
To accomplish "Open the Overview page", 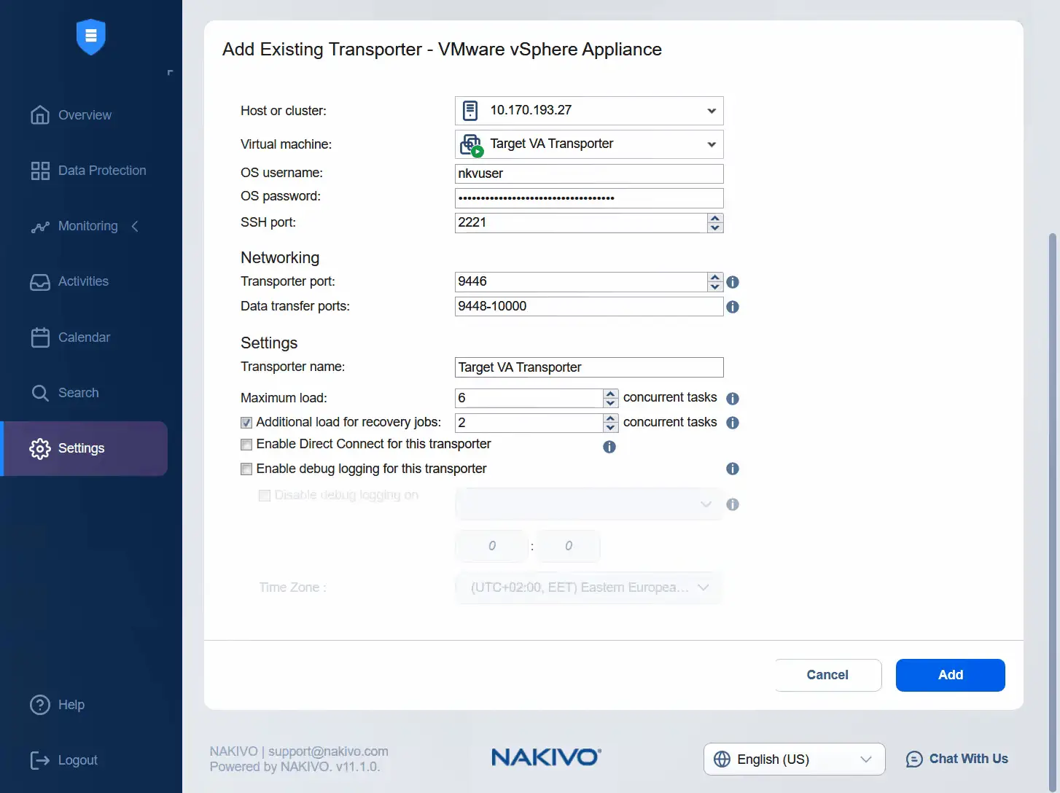I will [85, 114].
